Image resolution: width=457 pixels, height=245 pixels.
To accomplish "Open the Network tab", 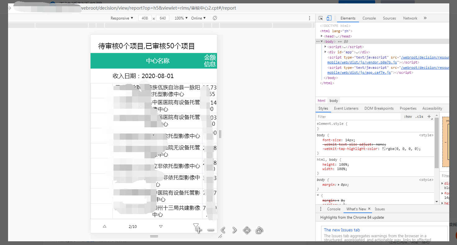I will tap(410, 18).
